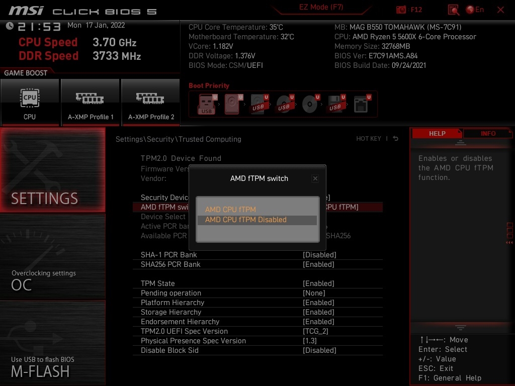Select the USB flash drive boot icon
Screen dimensions: 515x386
click(206, 103)
